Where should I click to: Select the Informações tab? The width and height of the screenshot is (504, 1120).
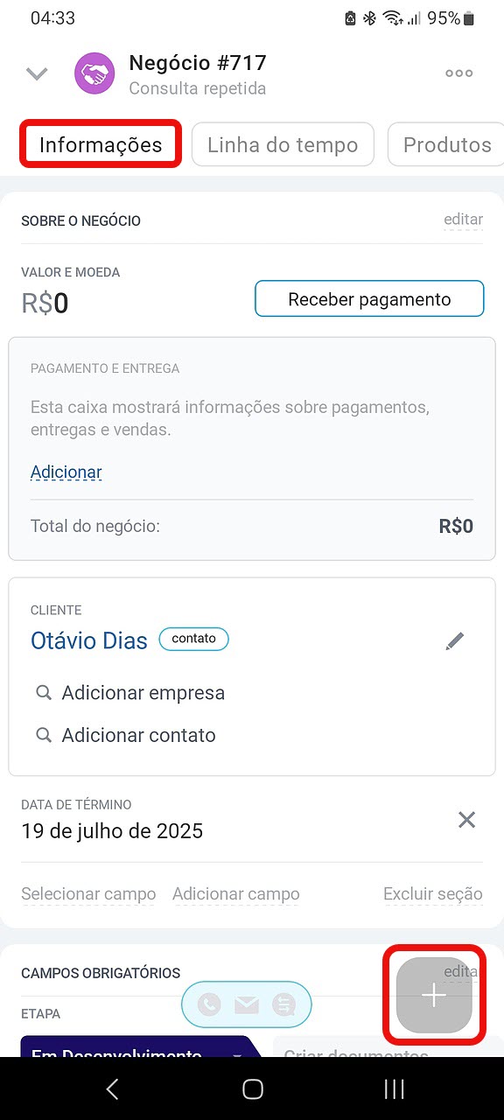(101, 145)
